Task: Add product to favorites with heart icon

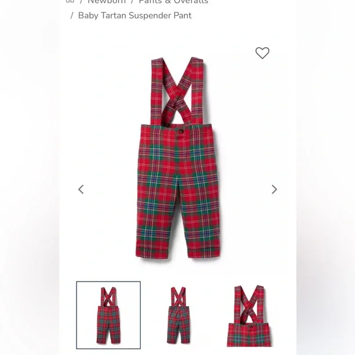Action: pos(262,53)
